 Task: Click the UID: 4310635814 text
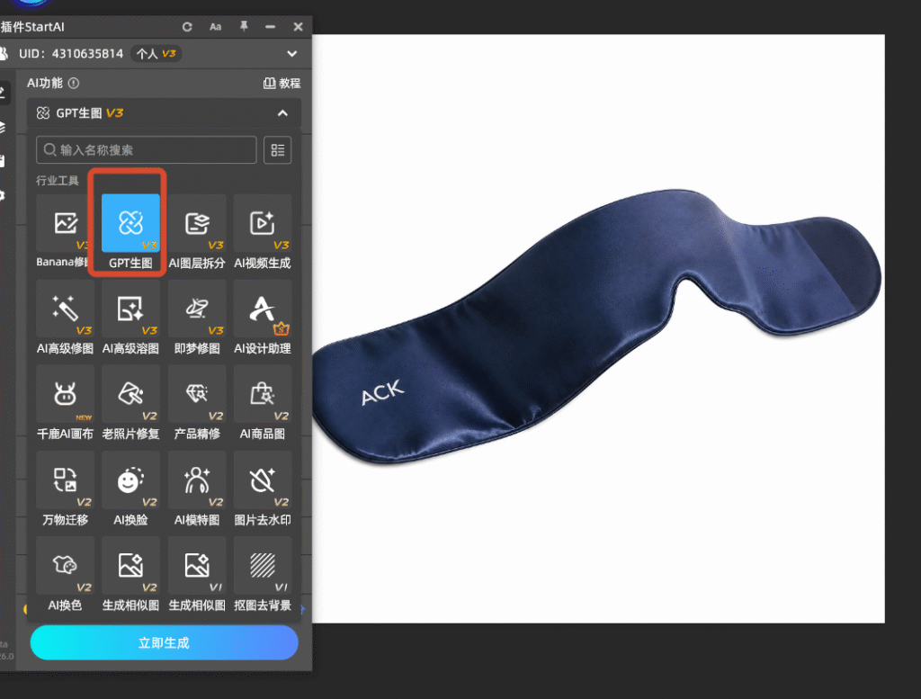tap(71, 53)
